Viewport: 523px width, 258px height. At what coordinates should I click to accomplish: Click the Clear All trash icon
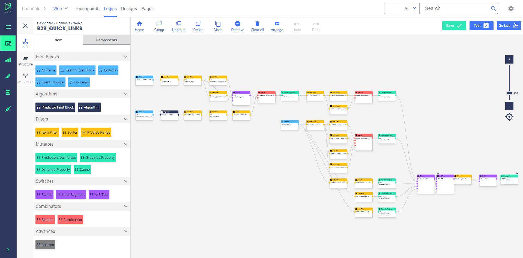pos(257,24)
